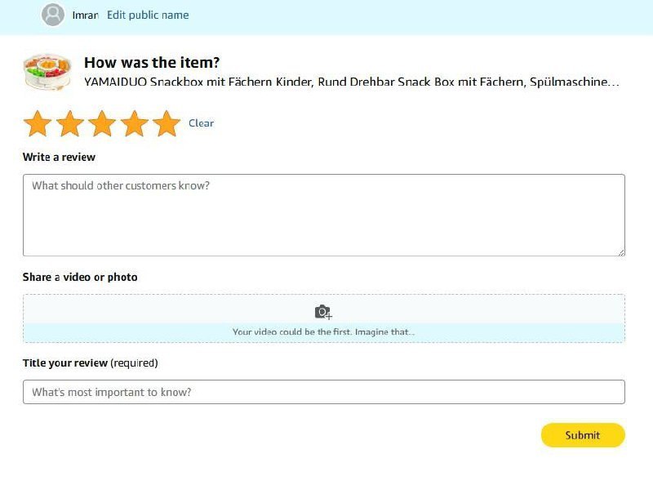Grab the review text area resize handle
Image resolution: width=653 pixels, height=485 pixels.
[x=621, y=252]
